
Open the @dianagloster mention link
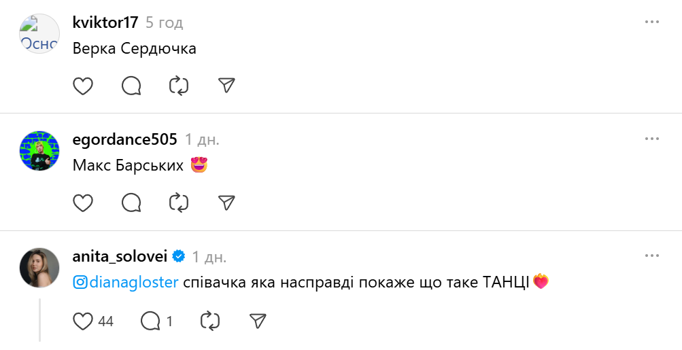point(126,282)
